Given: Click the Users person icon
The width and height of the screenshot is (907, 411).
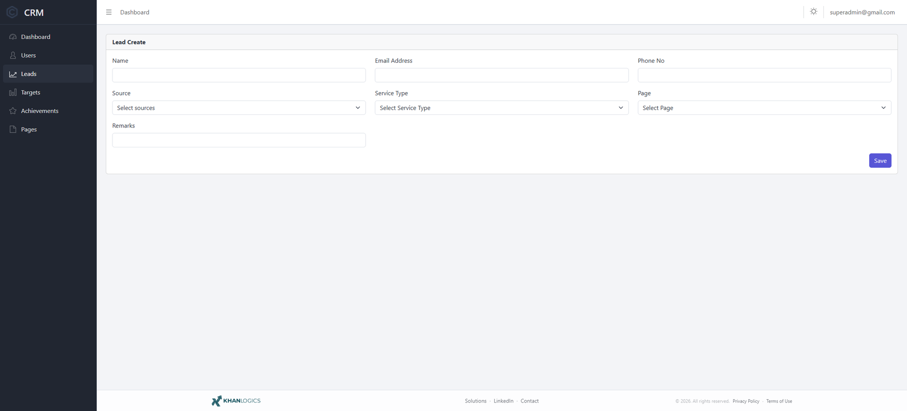Looking at the screenshot, I should tap(13, 55).
